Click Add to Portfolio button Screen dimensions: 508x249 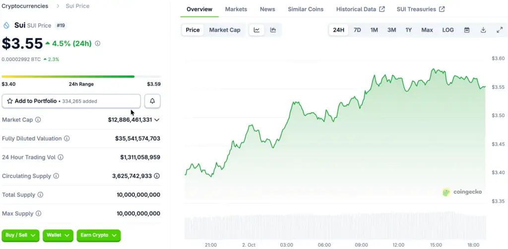71,101
